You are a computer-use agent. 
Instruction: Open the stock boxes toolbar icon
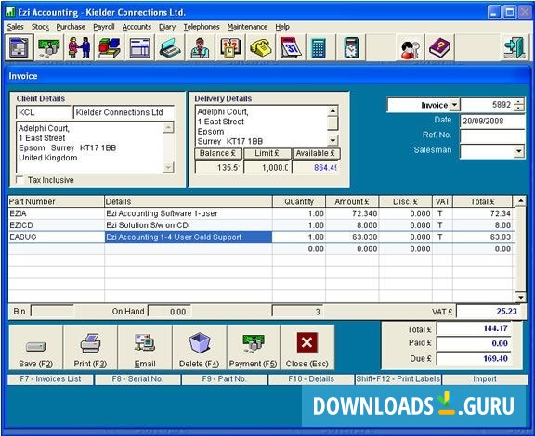tap(110, 47)
